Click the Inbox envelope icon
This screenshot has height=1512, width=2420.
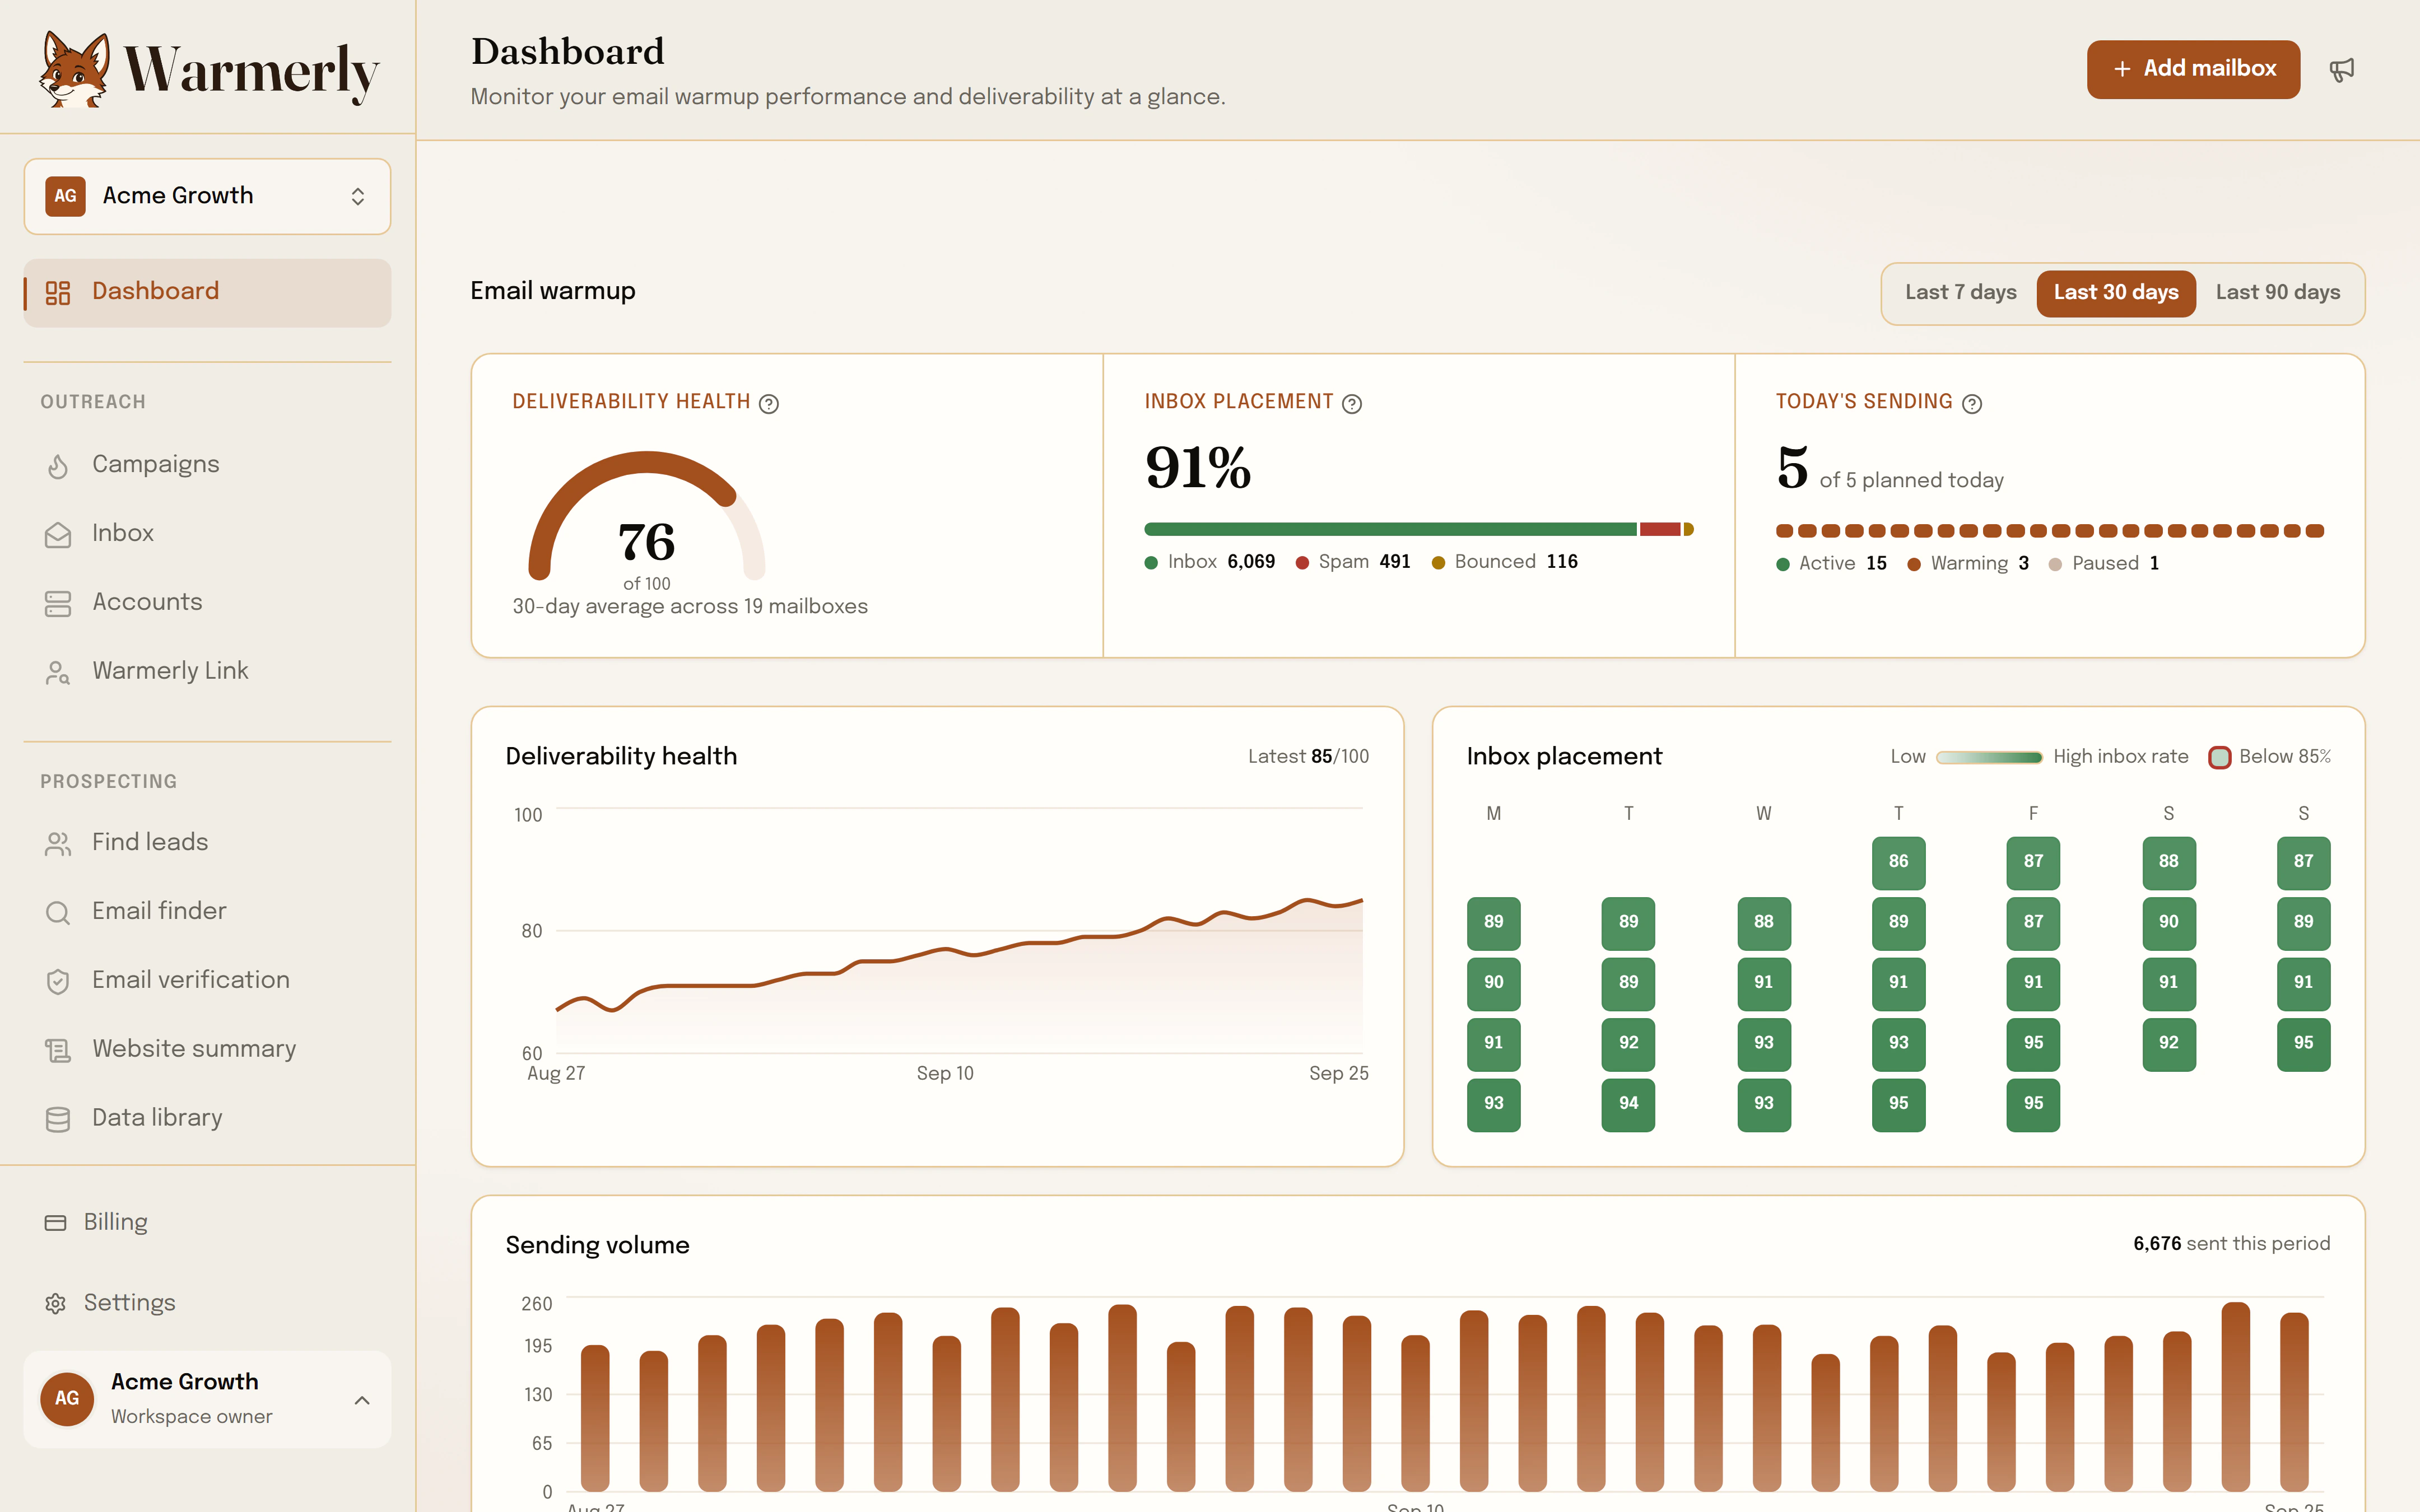[58, 535]
